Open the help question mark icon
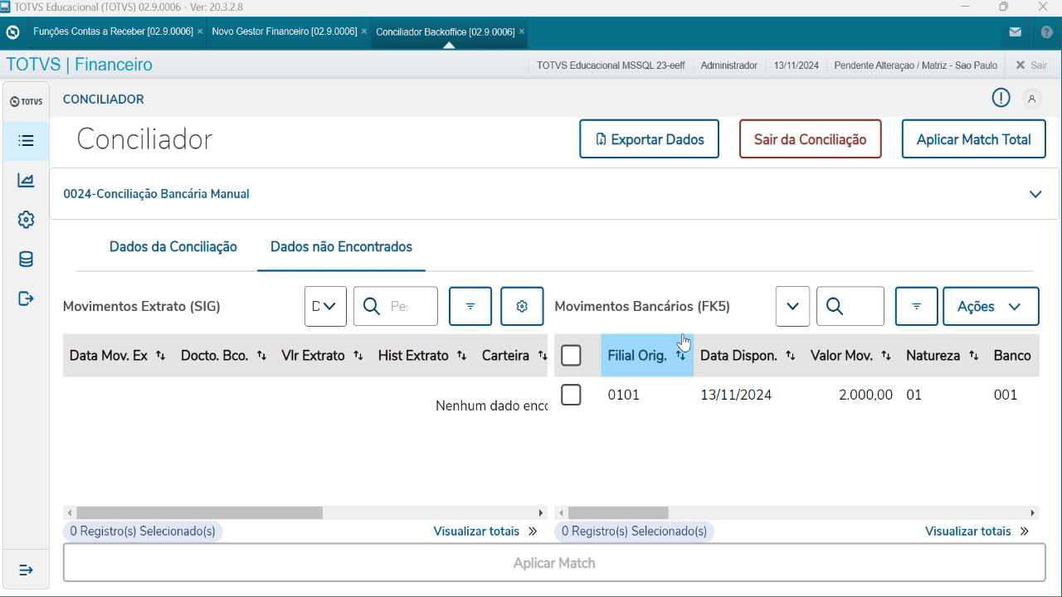 coord(1046,32)
